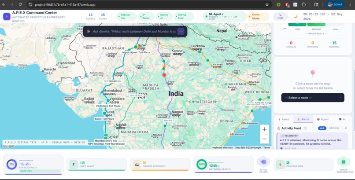Image resolution: width=355 pixels, height=180 pixels.
Task: Focus the Ask Gemini input field
Action: tap(134, 31)
